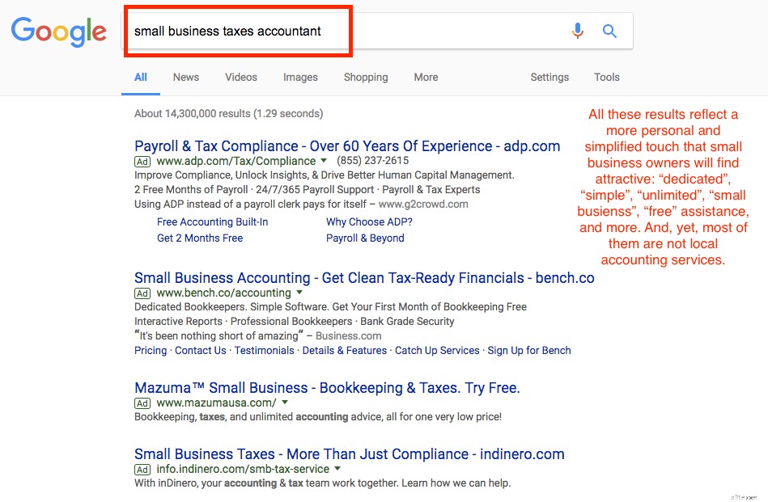Image resolution: width=768 pixels, height=502 pixels.
Task: Open the Payroll & Tax Compliance ad link
Action: click(346, 146)
